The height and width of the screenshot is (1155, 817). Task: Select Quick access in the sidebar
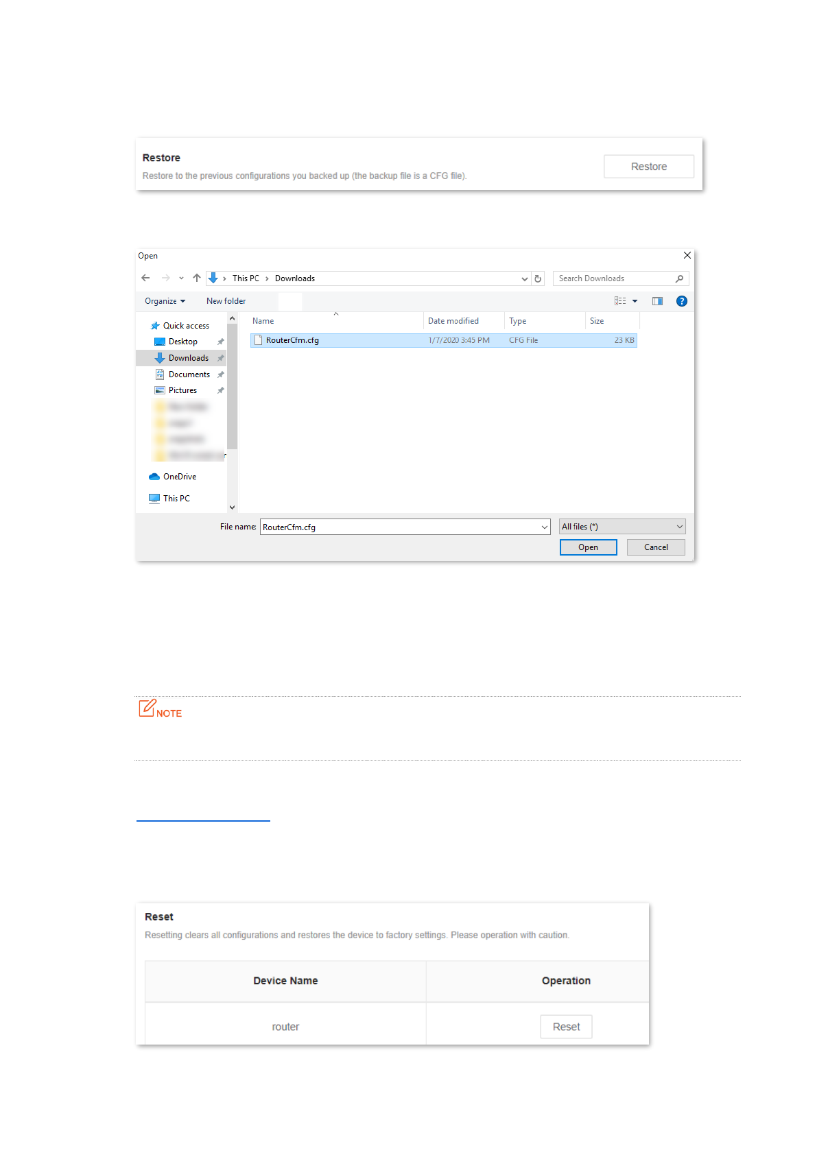click(180, 326)
